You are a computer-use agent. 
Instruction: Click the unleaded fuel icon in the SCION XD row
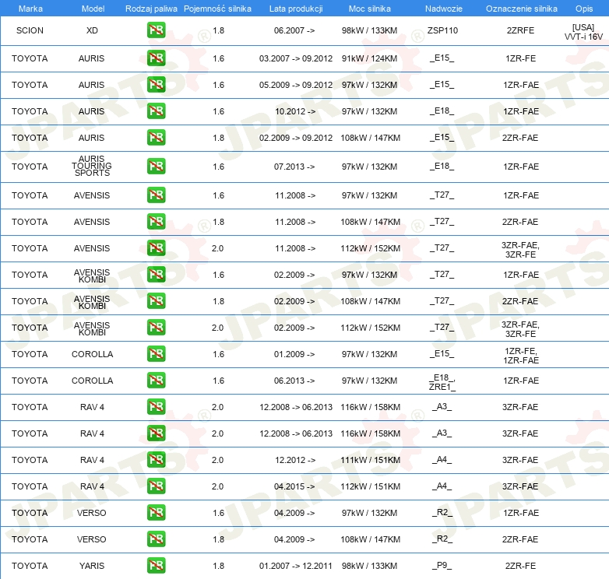[156, 30]
